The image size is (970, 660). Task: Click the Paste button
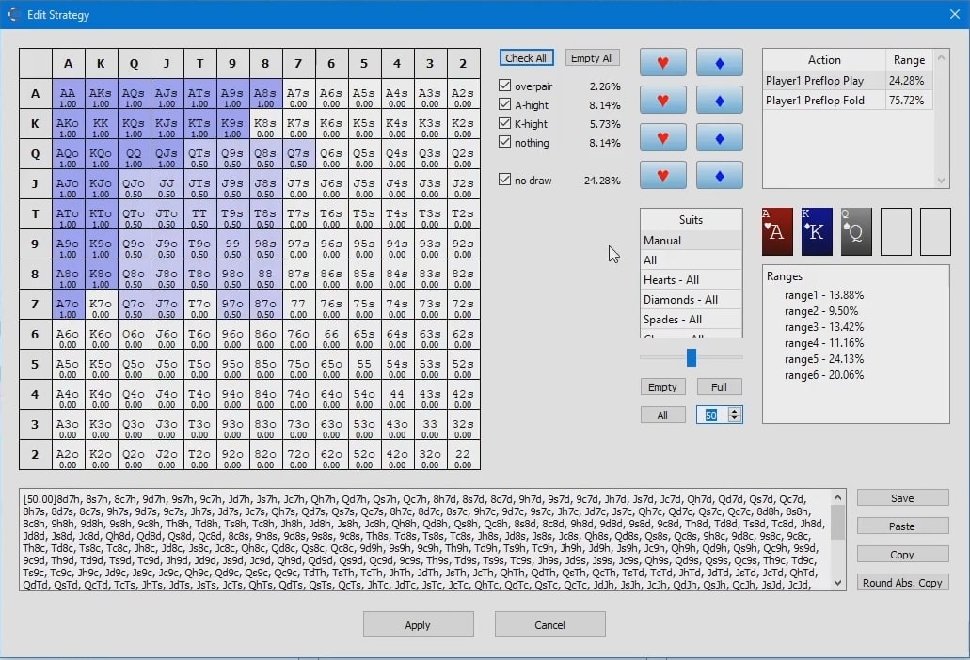pos(901,526)
